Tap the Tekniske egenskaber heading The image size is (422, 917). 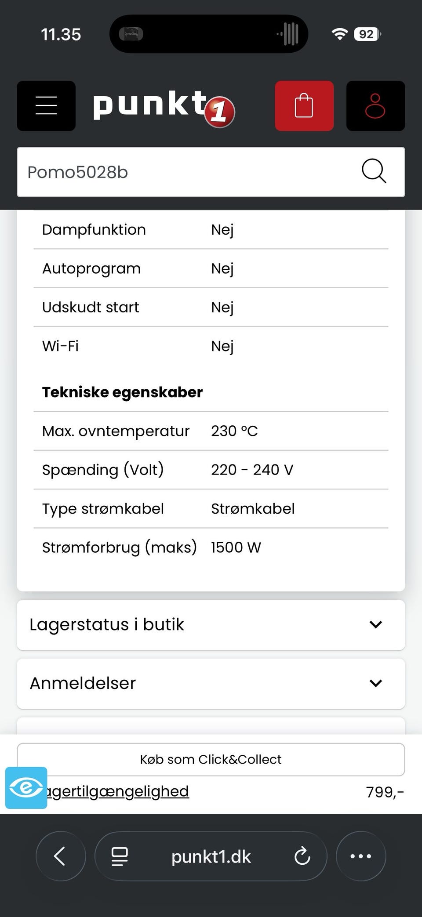(122, 392)
